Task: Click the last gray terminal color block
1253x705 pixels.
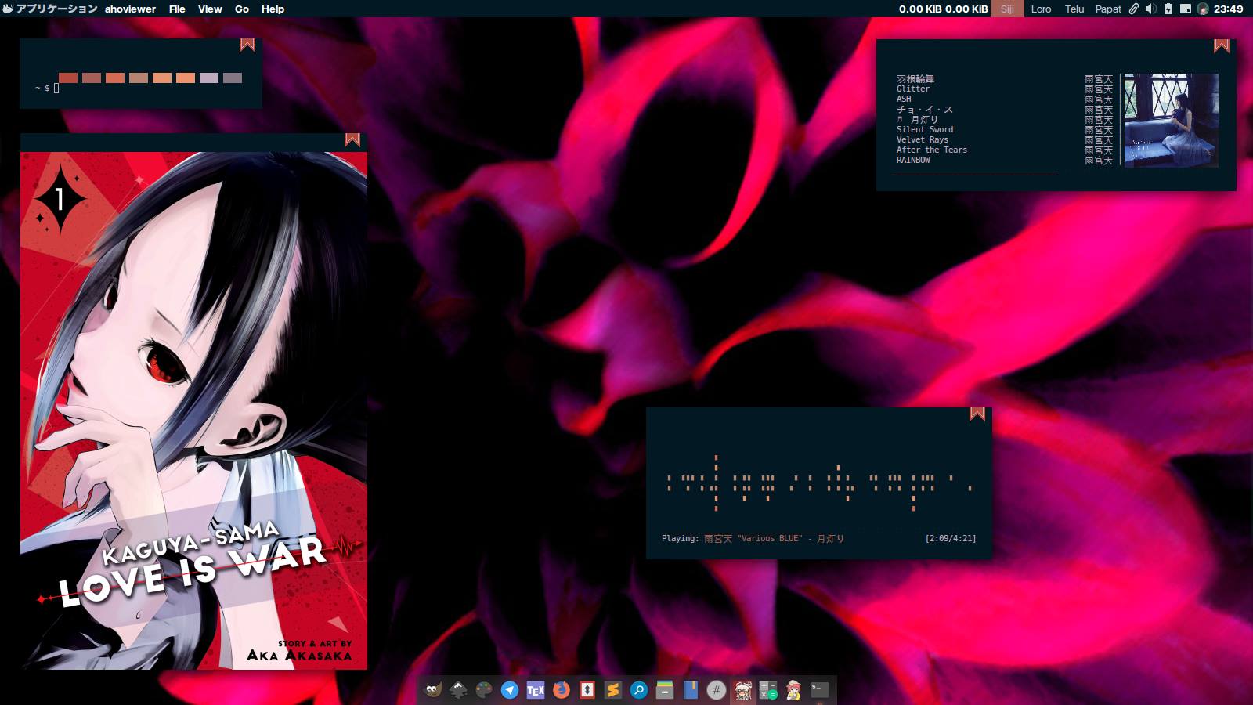Action: [x=233, y=78]
